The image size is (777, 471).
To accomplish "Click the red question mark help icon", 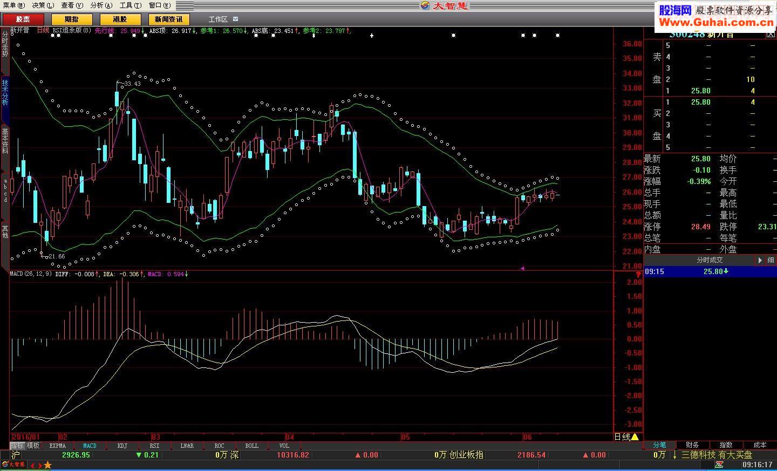I will coord(638,275).
